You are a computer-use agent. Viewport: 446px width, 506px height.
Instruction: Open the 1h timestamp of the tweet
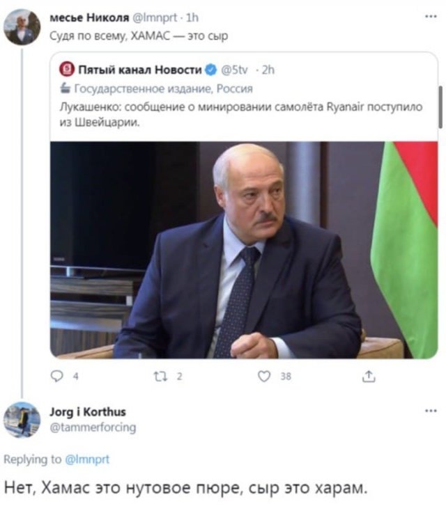pyautogui.click(x=192, y=17)
